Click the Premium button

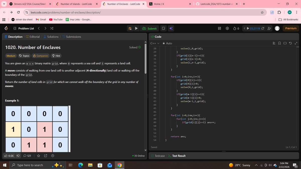click(x=291, y=29)
